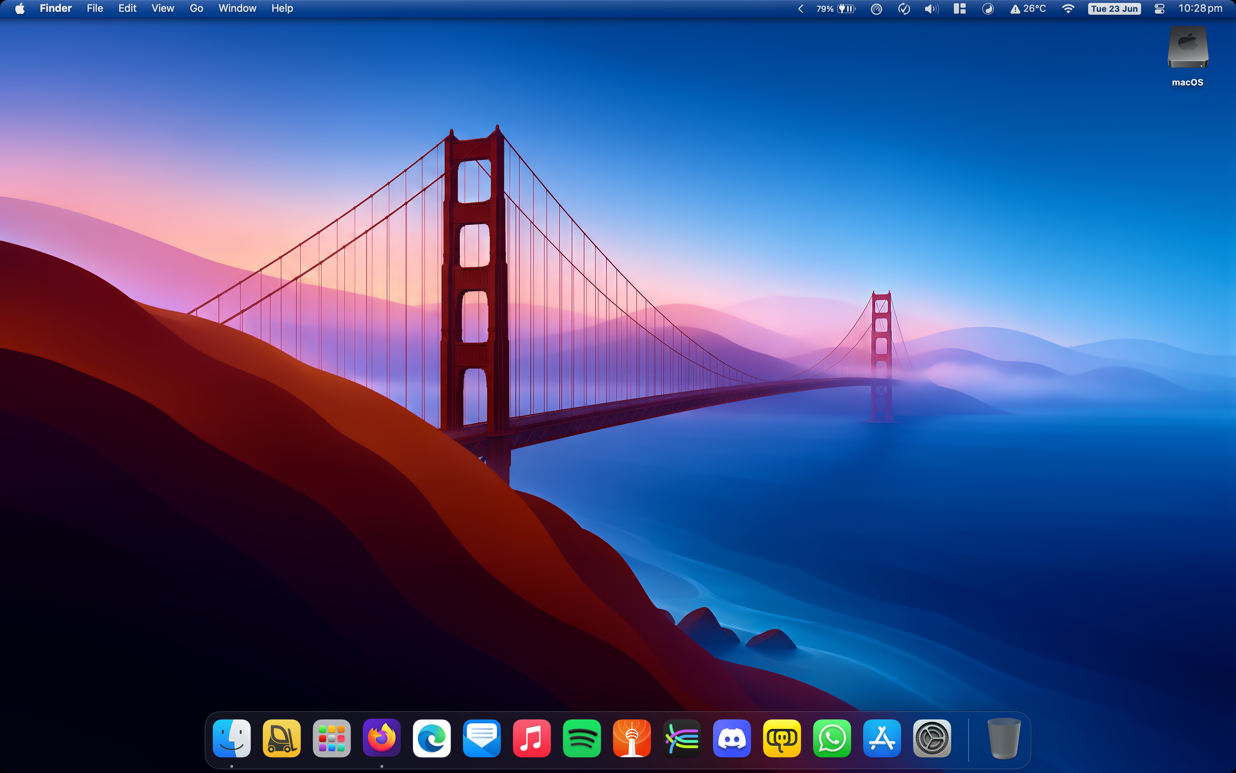1236x773 pixels.
Task: Open the File menu
Action: pos(95,9)
